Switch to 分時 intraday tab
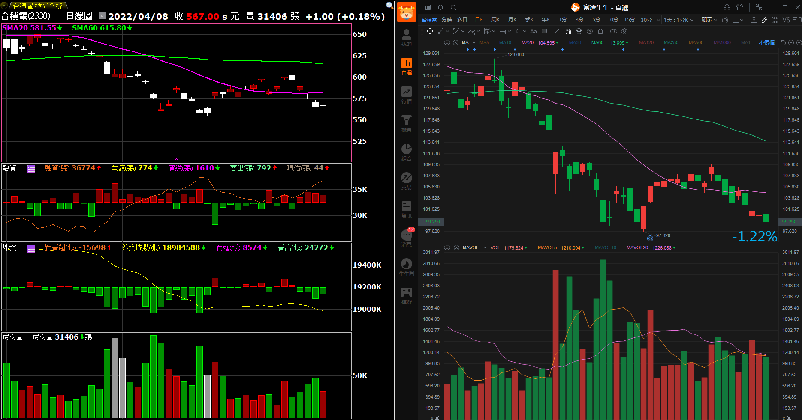The height and width of the screenshot is (420, 802). click(447, 20)
